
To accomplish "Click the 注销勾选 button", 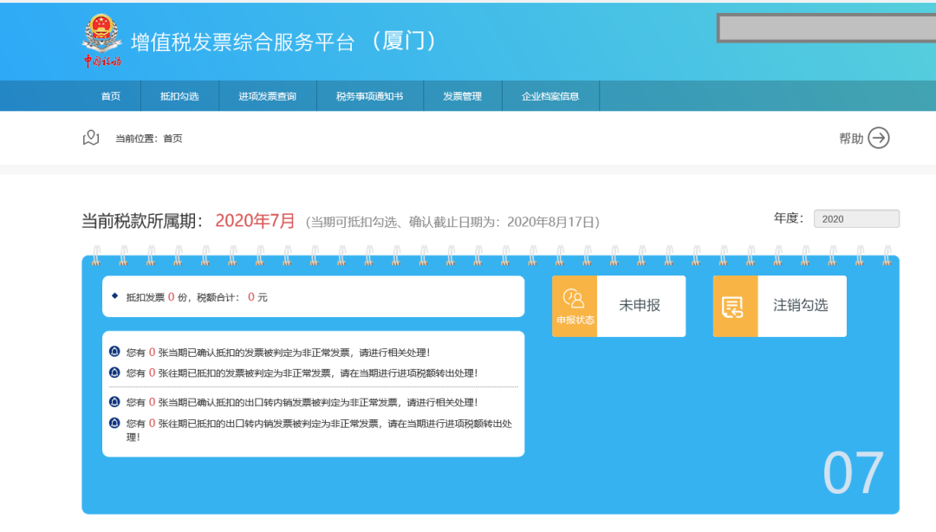I will [x=801, y=306].
